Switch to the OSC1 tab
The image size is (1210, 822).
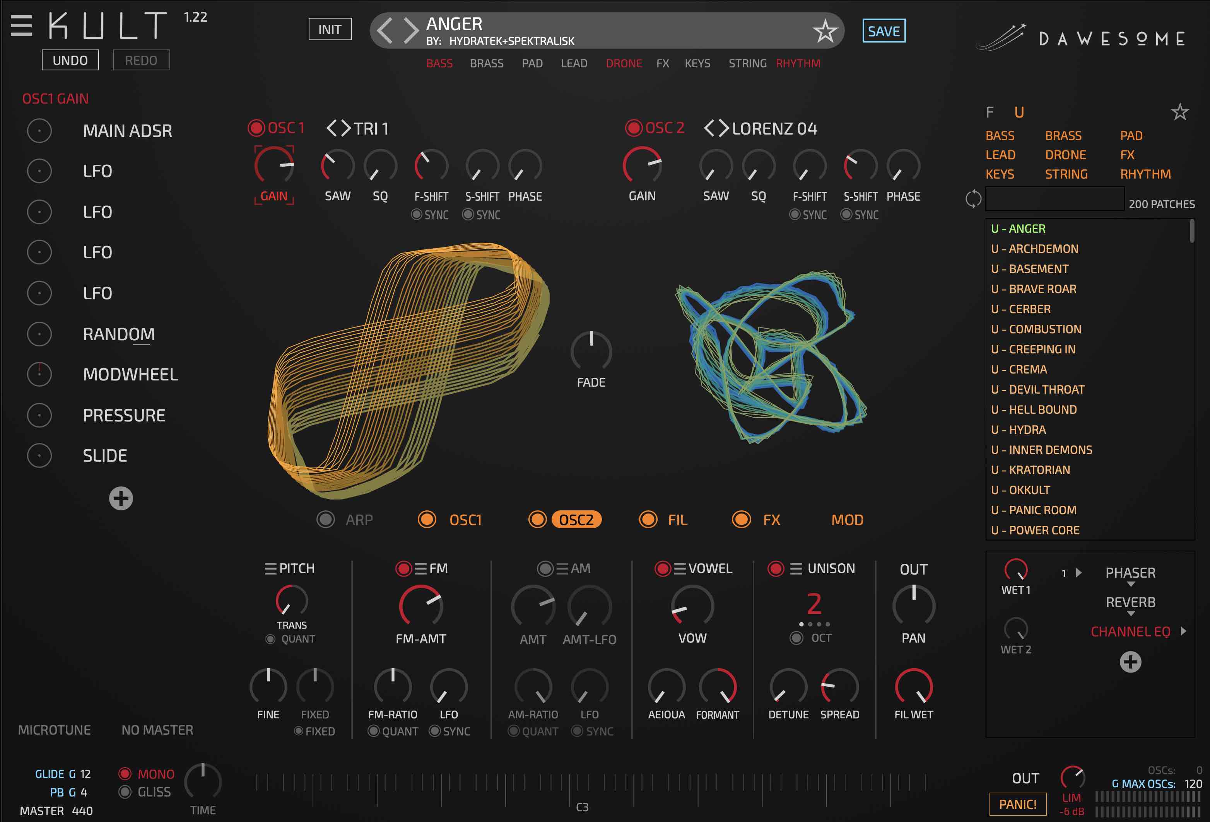point(465,520)
